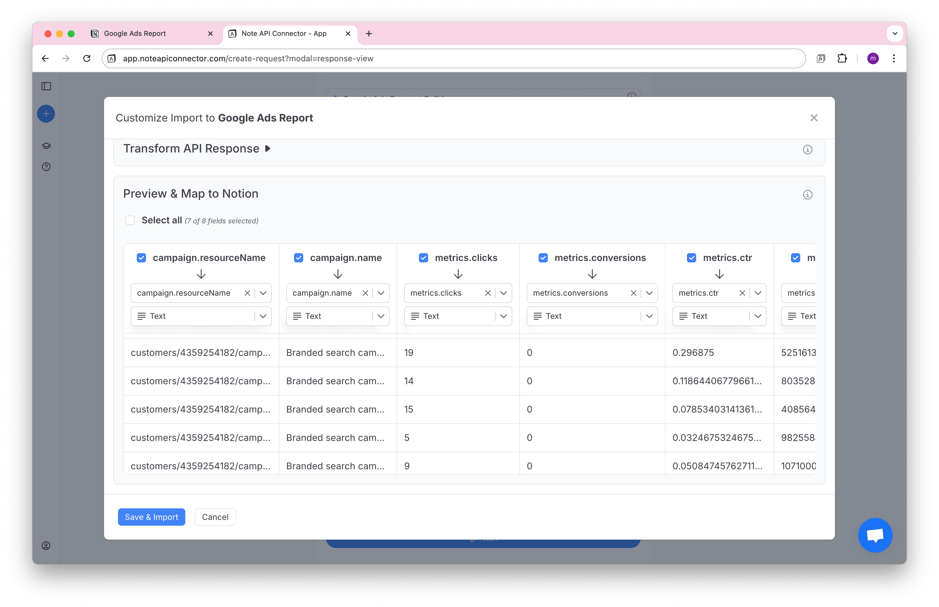Click ctr value 0.296875 cell
The height and width of the screenshot is (607, 939).
click(719, 353)
